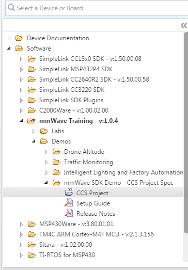Expand SimpleLink CC3220 SDK node

click(x=21, y=90)
